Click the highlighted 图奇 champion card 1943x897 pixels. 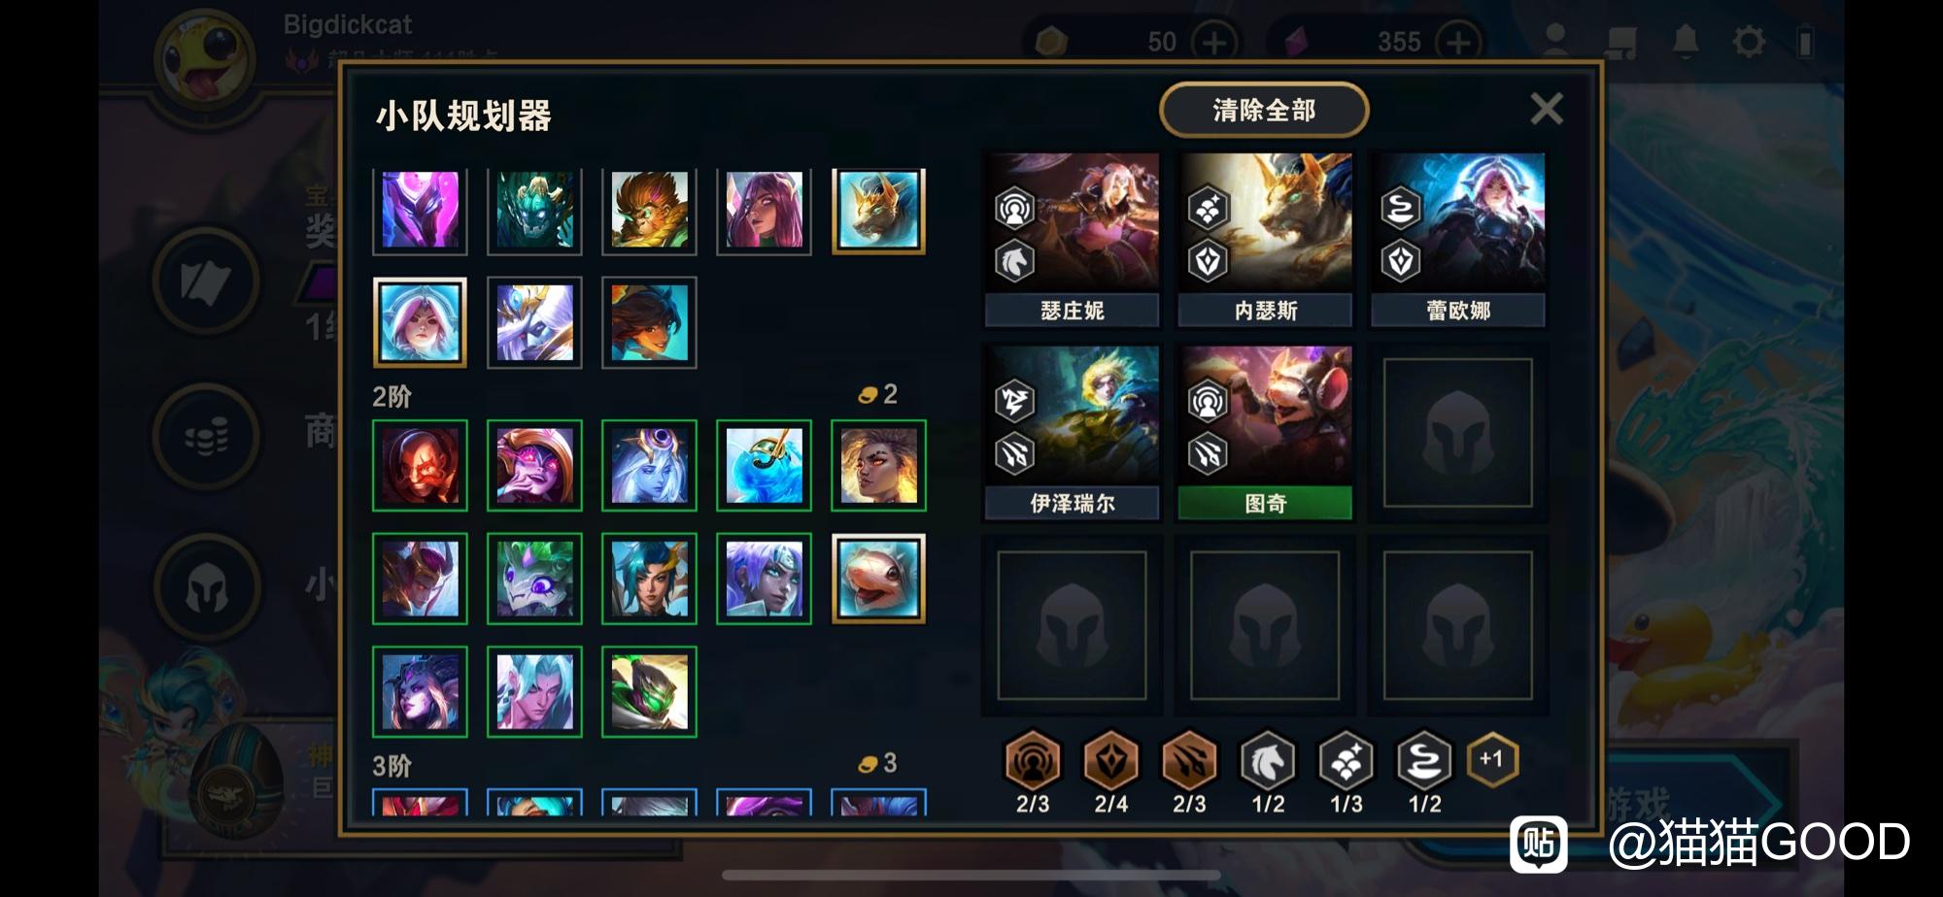[x=1265, y=432]
